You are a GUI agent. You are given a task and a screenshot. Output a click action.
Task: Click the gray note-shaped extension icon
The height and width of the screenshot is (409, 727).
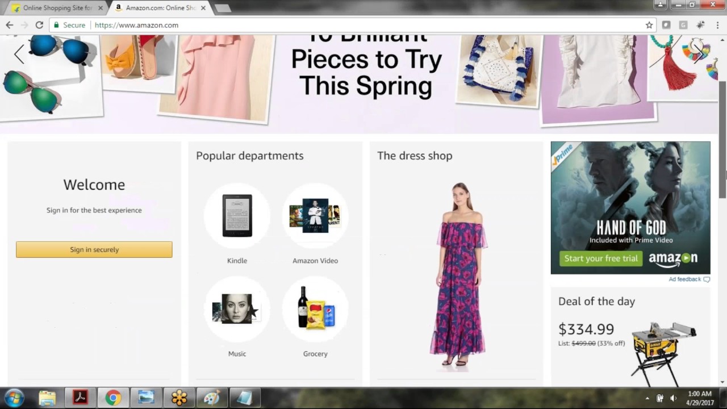click(x=666, y=25)
